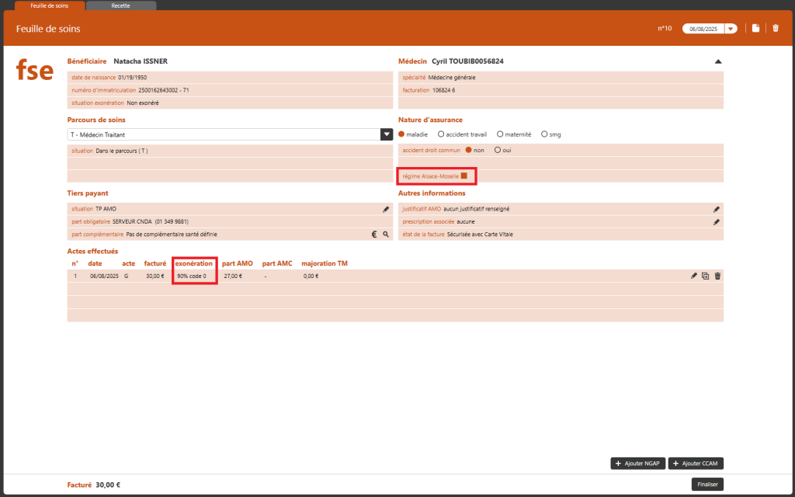The image size is (795, 497).
Task: Search complémentaire using the magnifier icon
Action: pyautogui.click(x=386, y=234)
